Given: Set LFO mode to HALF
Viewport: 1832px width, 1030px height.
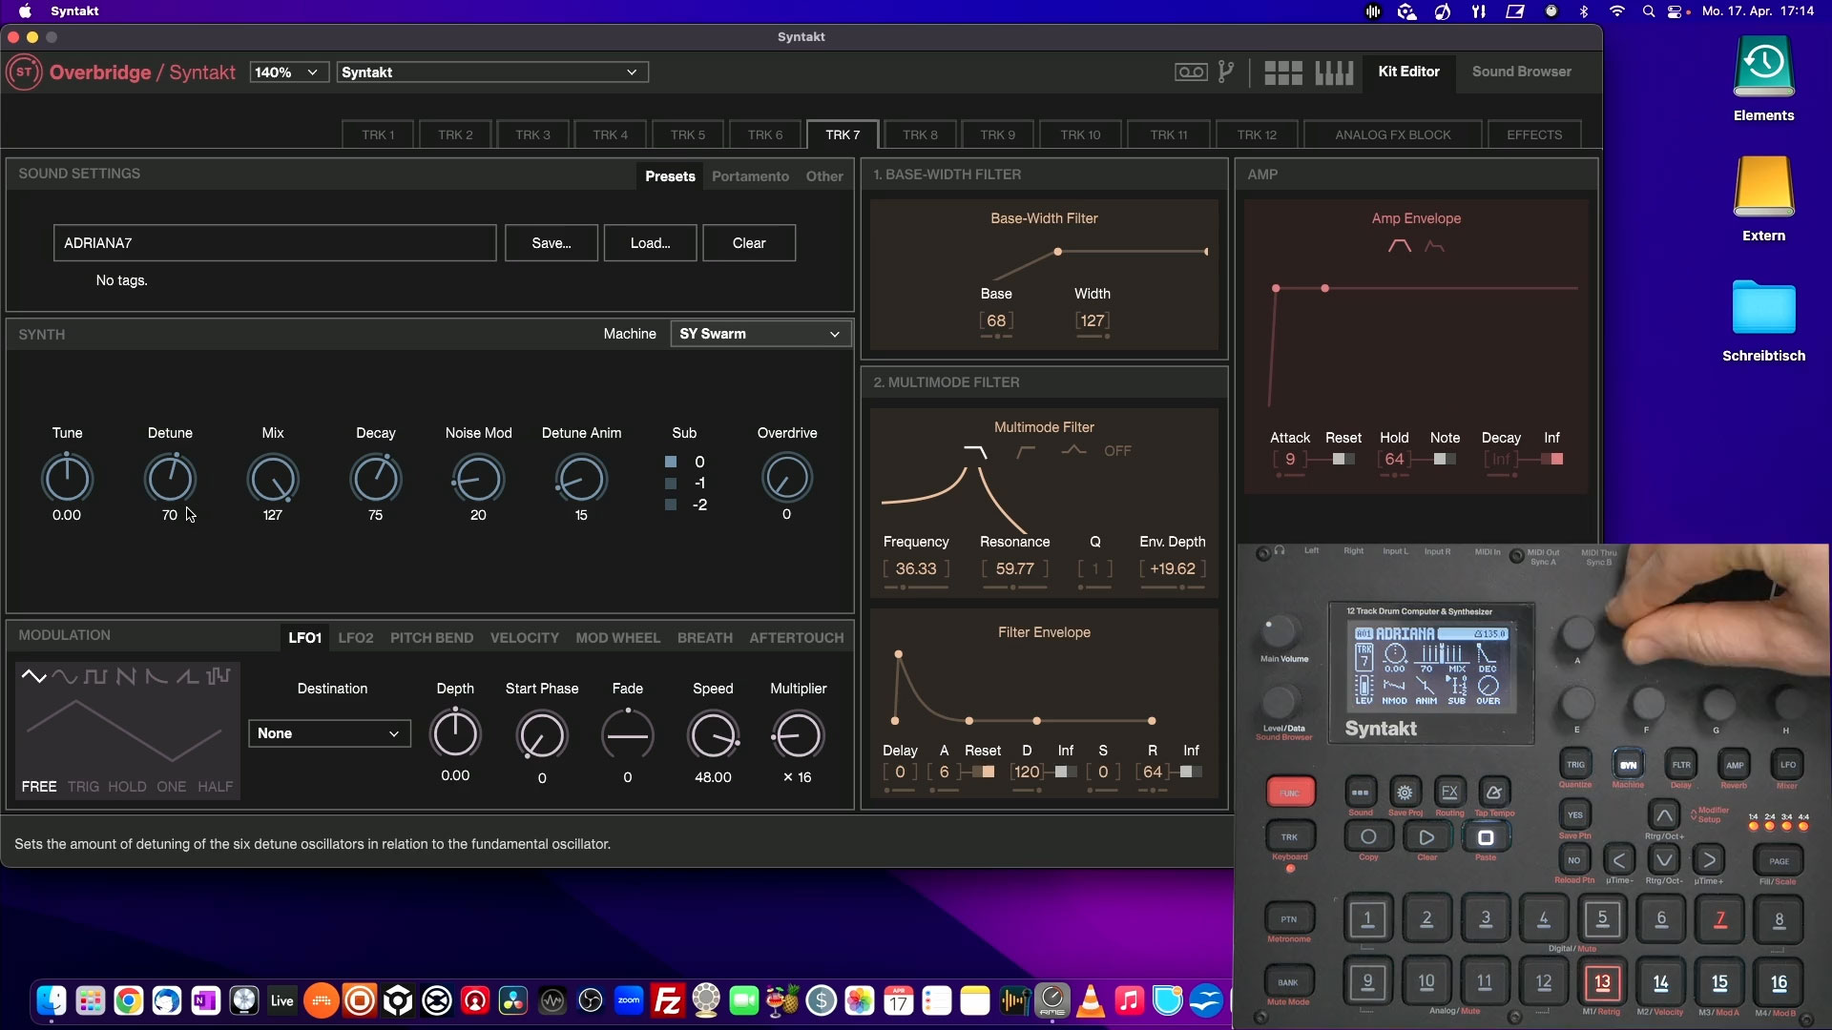Looking at the screenshot, I should [x=216, y=787].
